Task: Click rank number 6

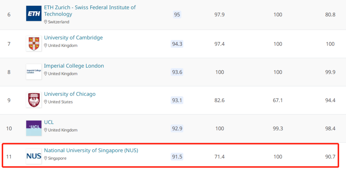Action: pyautogui.click(x=9, y=15)
